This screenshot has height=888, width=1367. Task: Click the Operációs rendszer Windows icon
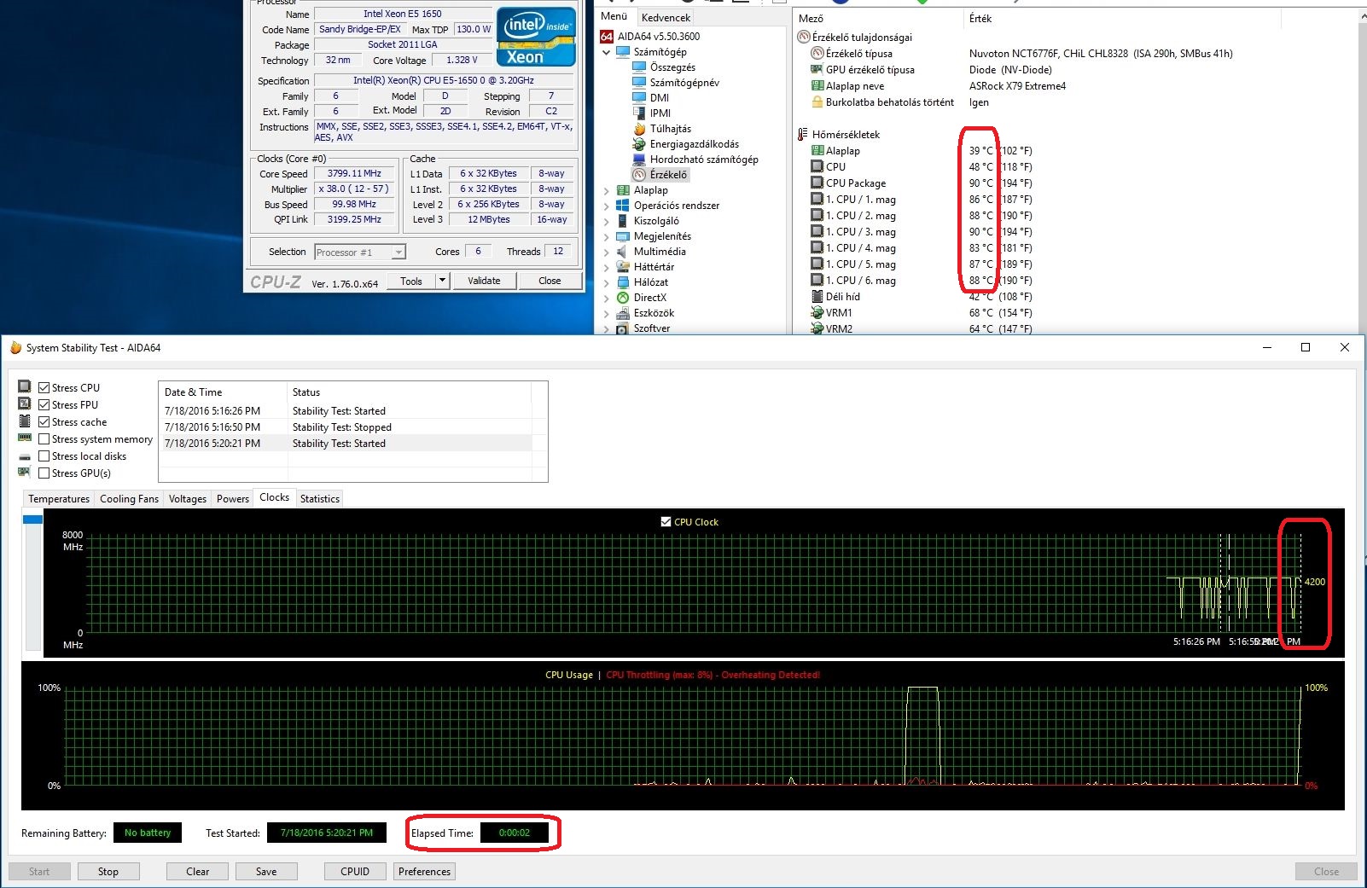623,206
